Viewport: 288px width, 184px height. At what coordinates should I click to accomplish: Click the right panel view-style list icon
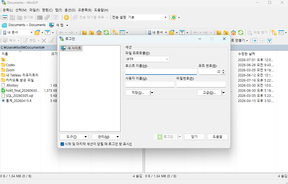pyautogui.click(x=281, y=33)
